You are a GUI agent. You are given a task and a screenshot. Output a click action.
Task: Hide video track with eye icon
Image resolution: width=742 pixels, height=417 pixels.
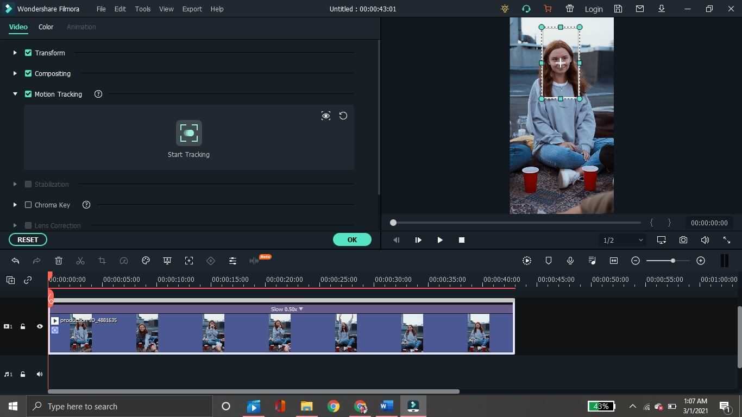pos(40,326)
